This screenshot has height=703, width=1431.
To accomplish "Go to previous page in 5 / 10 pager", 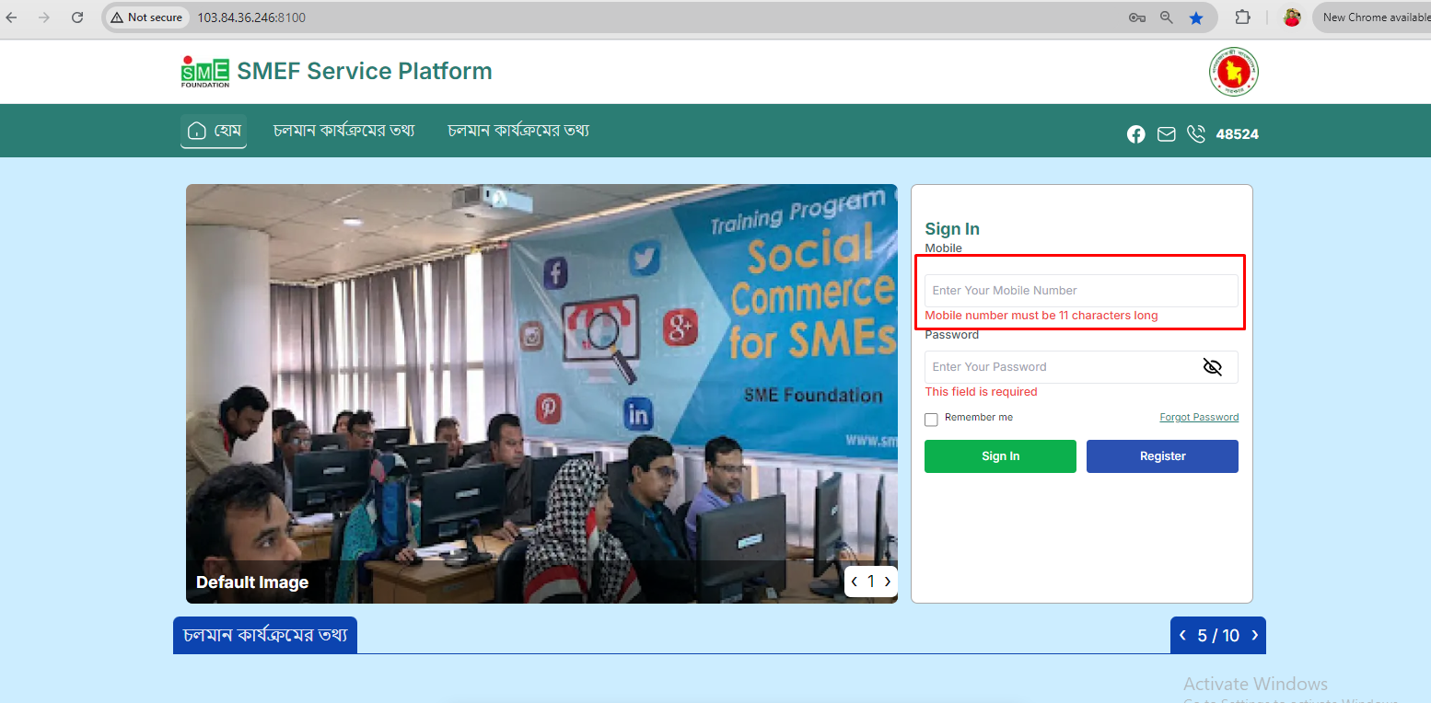I will point(1182,635).
